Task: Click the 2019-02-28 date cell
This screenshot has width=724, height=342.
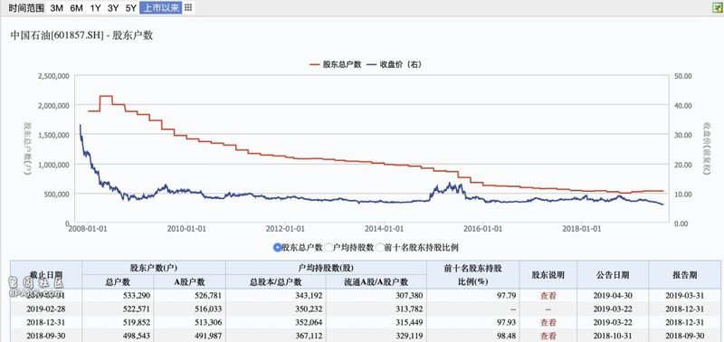Action: click(x=46, y=309)
